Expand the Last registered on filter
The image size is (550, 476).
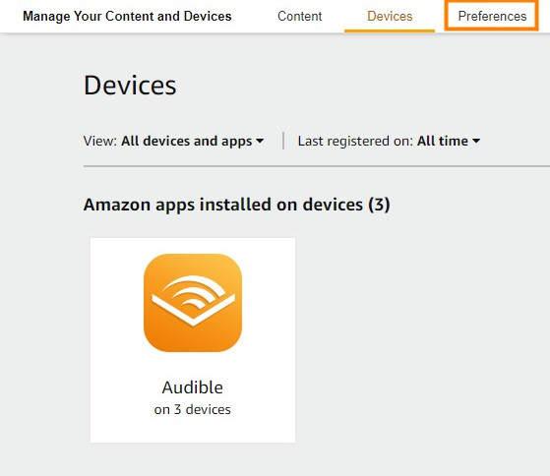pyautogui.click(x=389, y=141)
